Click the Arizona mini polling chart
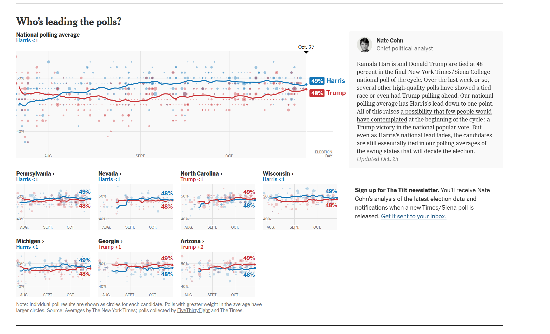Screen dimensions: 550x334 (218, 274)
